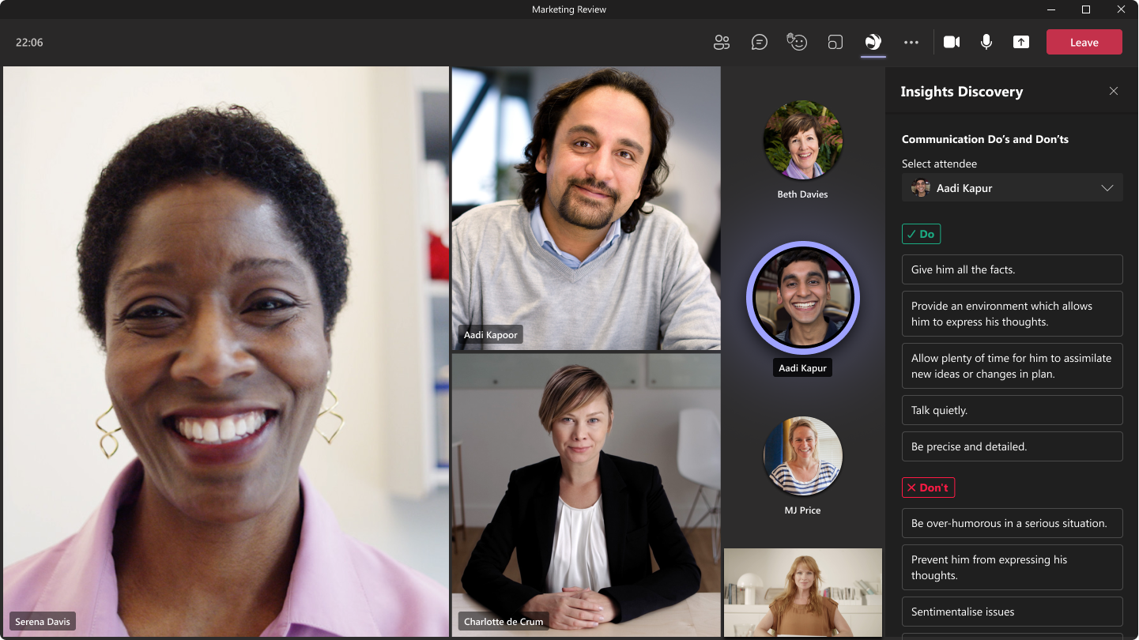
Task: Maximize the Marketing Review window
Action: [1086, 9]
